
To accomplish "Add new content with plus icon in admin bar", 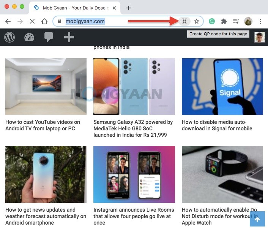I will [x=69, y=37].
